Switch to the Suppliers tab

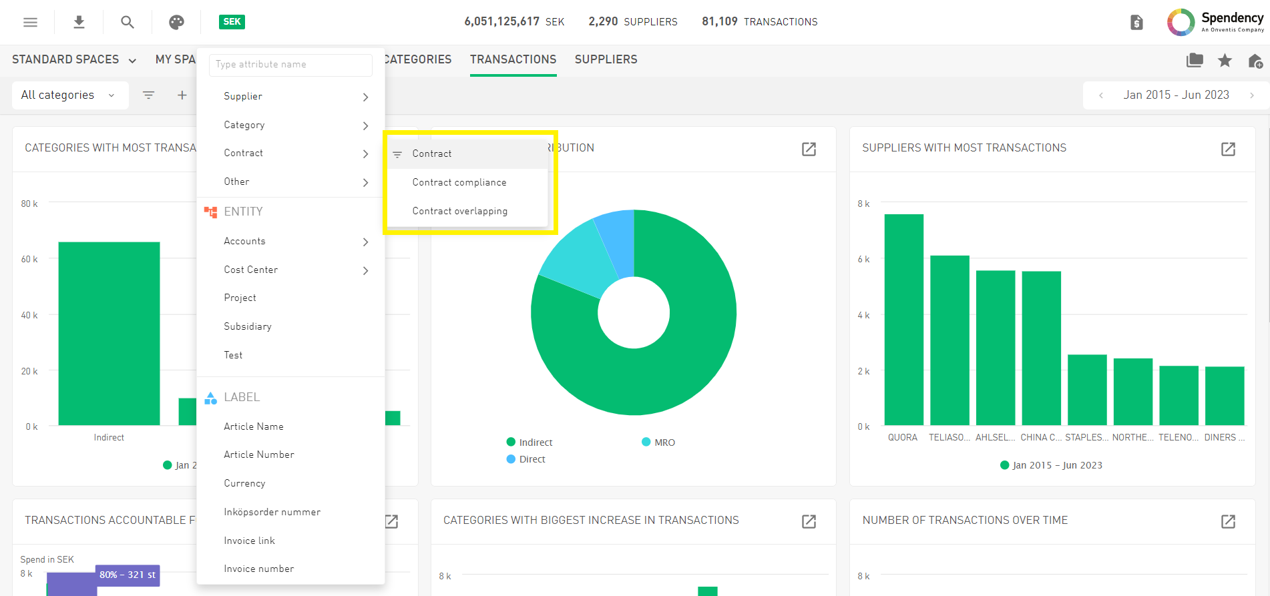point(606,60)
